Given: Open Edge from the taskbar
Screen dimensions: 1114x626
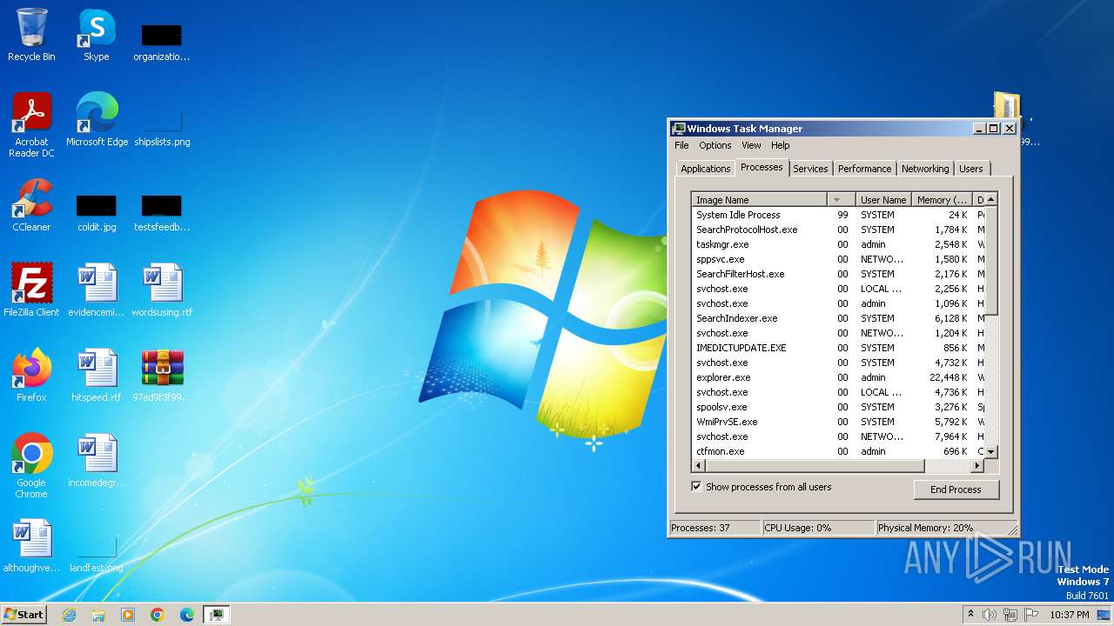Looking at the screenshot, I should tap(187, 615).
